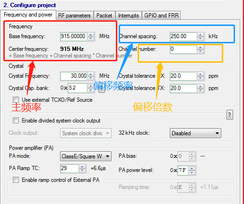Image resolution: width=244 pixels, height=204 pixels.
Task: Increase Crystal tolerance TX value
Action: [200, 86]
